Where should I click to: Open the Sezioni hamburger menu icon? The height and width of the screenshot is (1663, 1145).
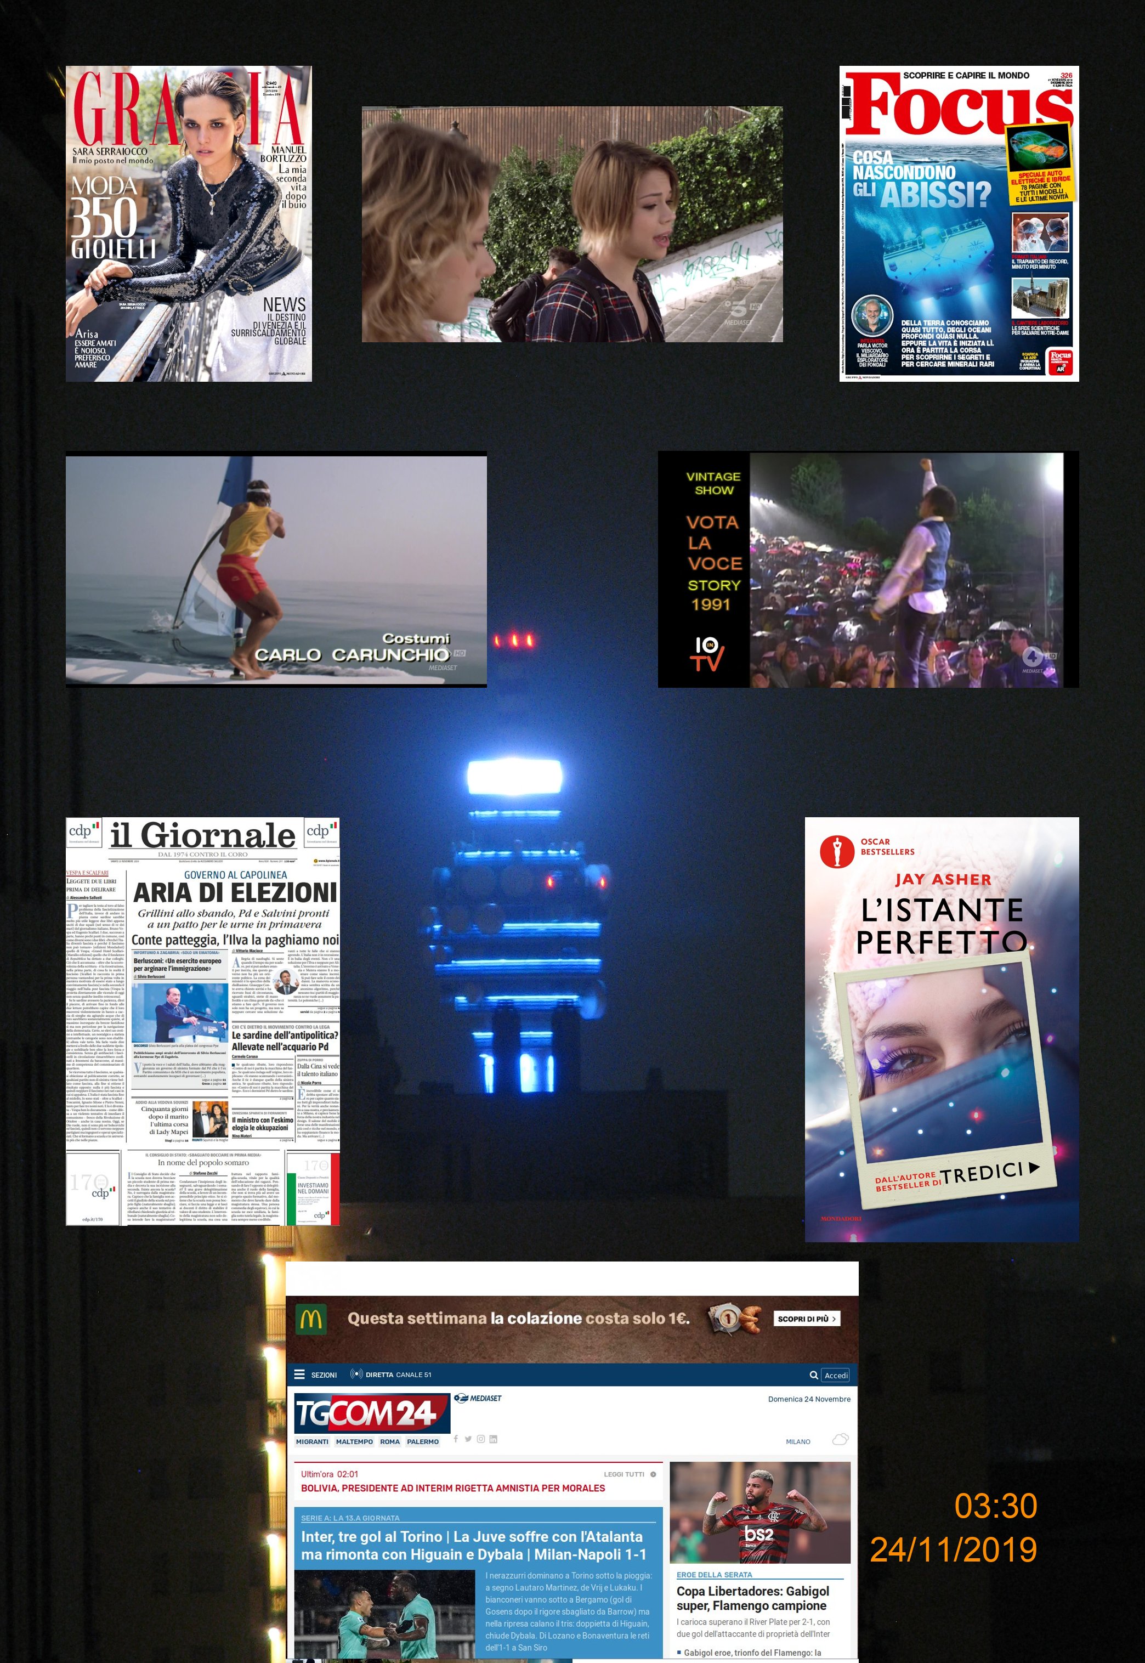(x=299, y=1374)
